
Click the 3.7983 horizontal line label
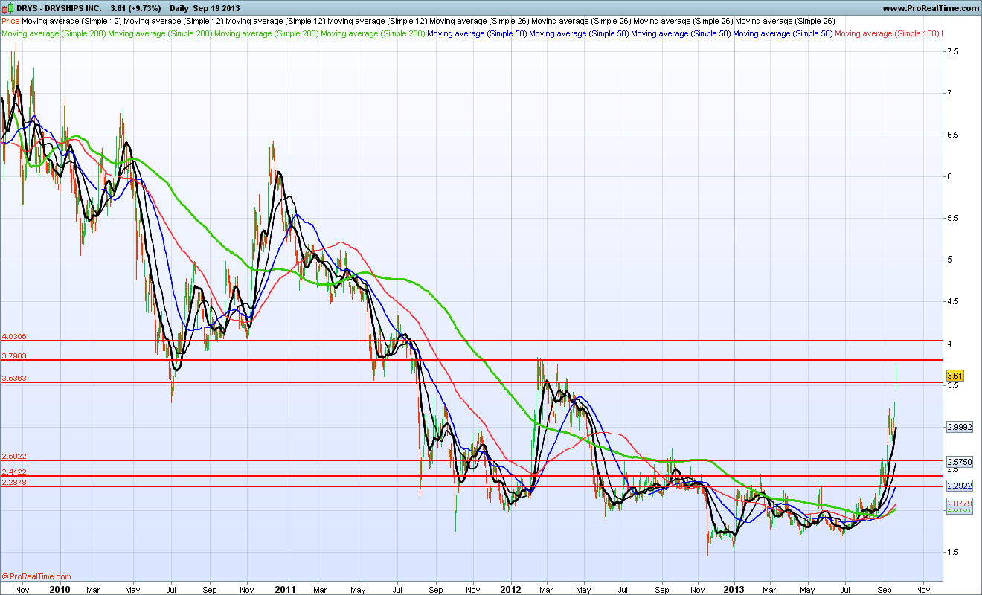[15, 356]
